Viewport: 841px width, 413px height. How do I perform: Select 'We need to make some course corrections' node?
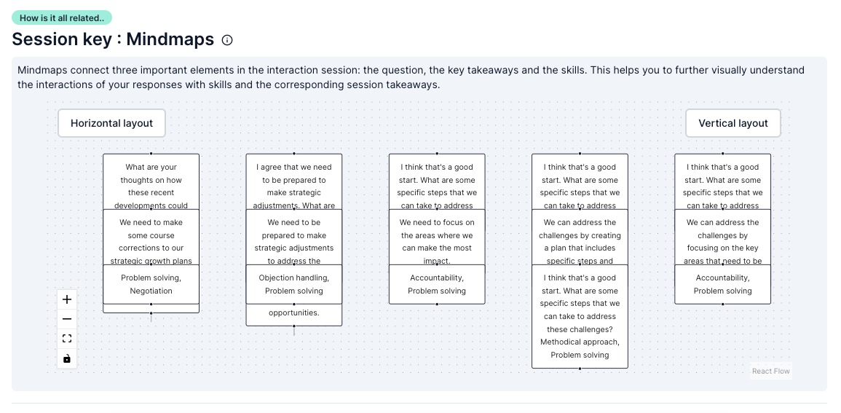click(x=151, y=237)
